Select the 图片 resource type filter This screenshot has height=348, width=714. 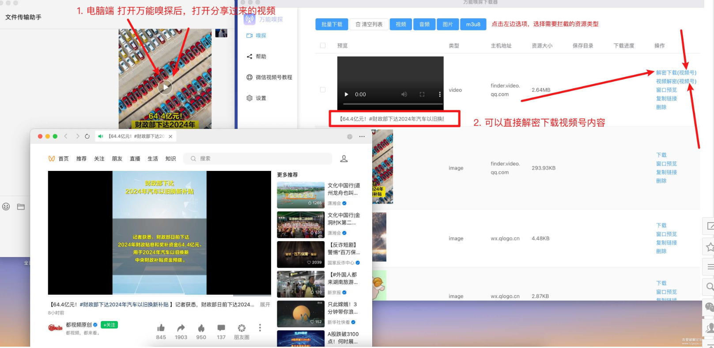coord(448,24)
